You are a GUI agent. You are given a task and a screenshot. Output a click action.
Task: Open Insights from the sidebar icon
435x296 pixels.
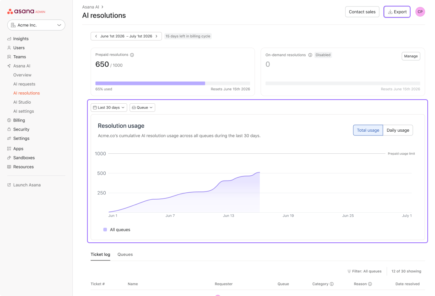coord(9,39)
